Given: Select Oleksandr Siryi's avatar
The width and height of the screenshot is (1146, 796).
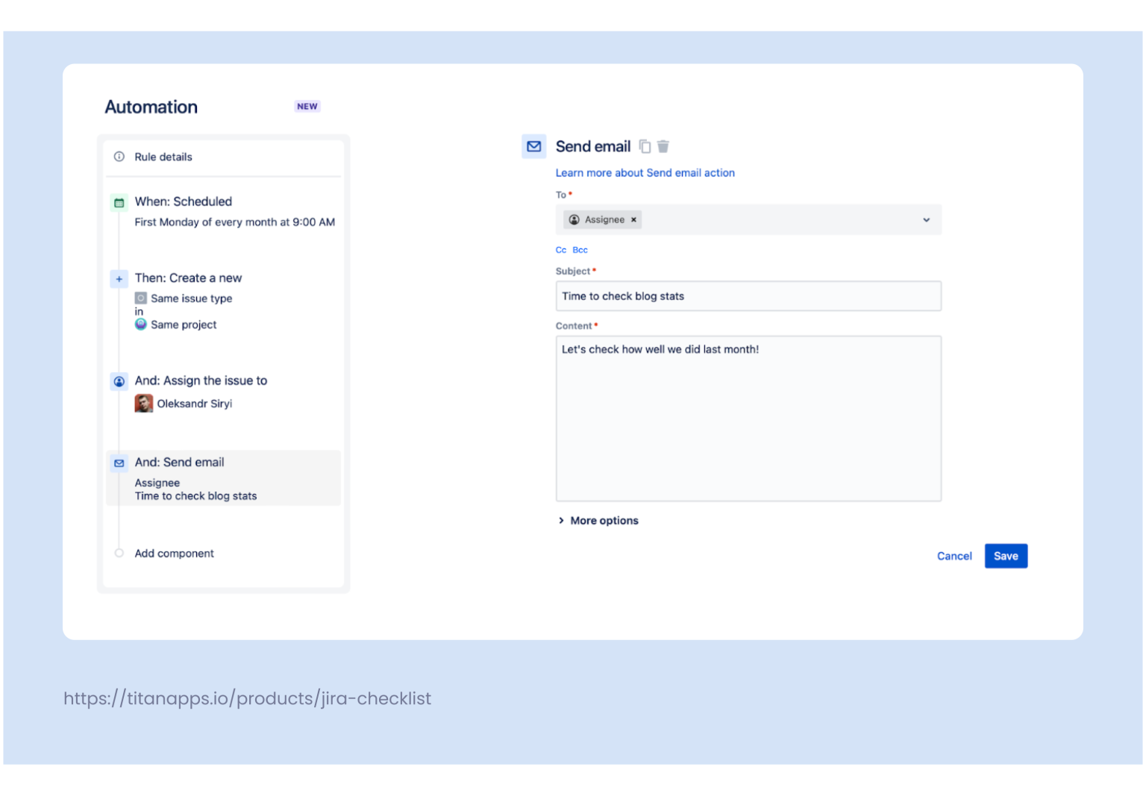Looking at the screenshot, I should [x=143, y=403].
